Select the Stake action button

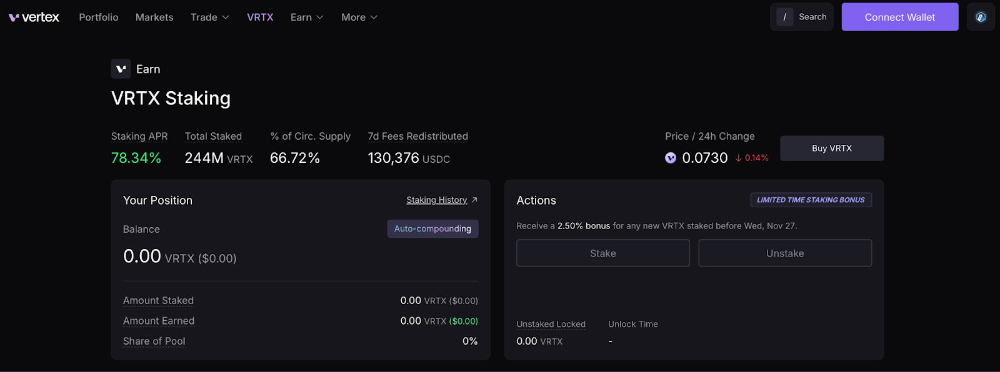pyautogui.click(x=603, y=253)
